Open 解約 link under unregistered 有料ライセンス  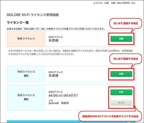pos(26,76)
